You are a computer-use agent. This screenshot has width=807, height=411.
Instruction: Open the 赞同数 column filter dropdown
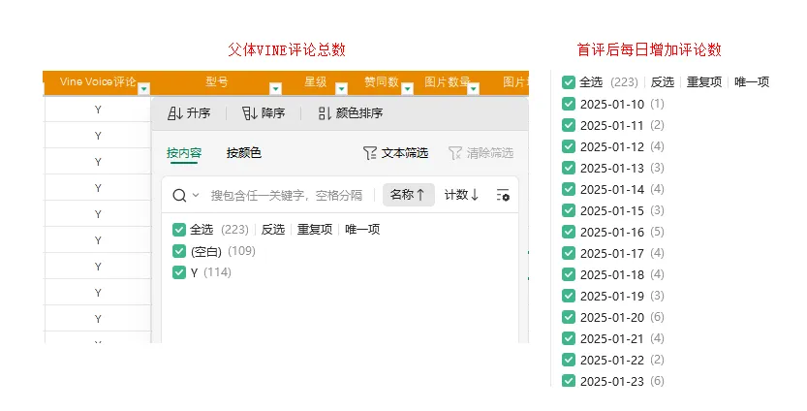(x=408, y=88)
